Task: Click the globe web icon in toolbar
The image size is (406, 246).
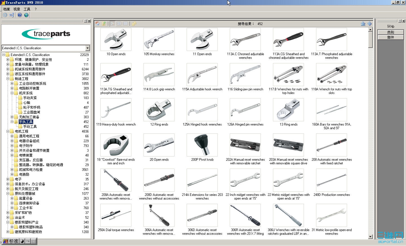Action: [26, 15]
